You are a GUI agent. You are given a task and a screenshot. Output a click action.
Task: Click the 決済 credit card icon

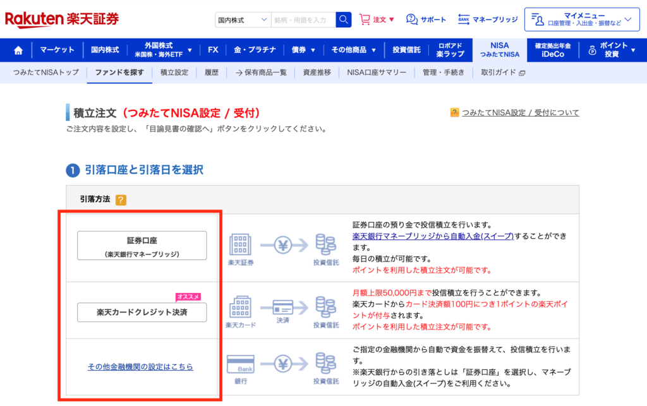pos(283,307)
